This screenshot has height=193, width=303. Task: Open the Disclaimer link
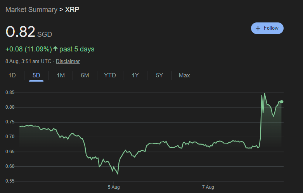pos(68,61)
